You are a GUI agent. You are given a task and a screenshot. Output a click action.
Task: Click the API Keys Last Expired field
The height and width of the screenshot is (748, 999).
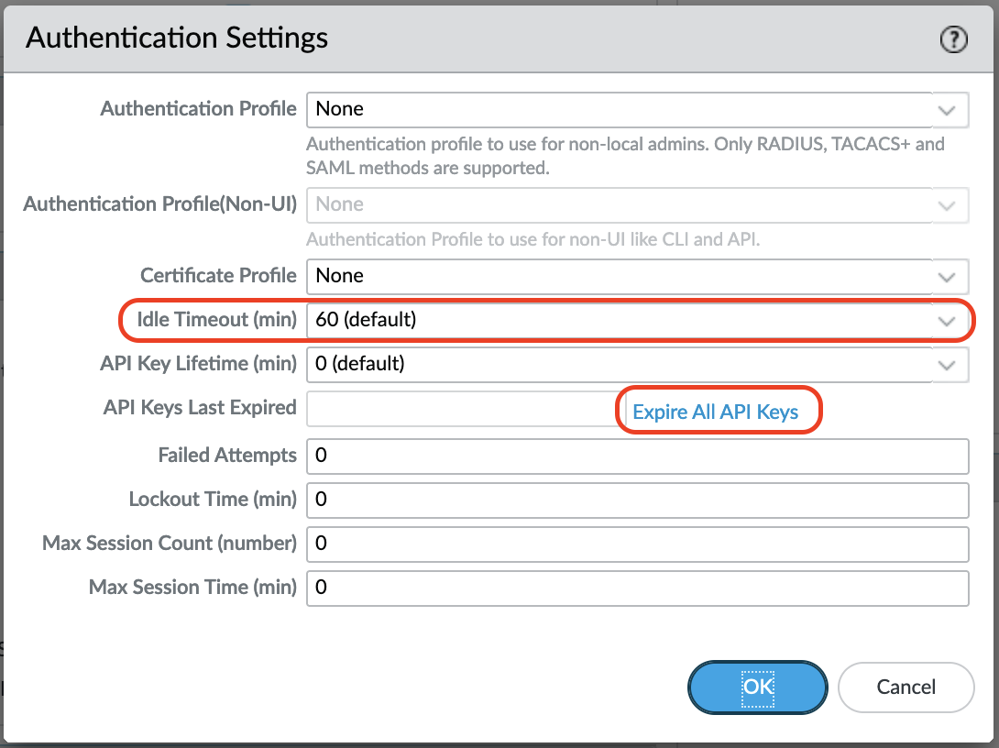point(458,409)
